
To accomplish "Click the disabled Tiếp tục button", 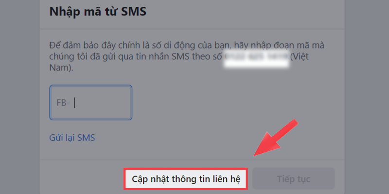I will (294, 178).
